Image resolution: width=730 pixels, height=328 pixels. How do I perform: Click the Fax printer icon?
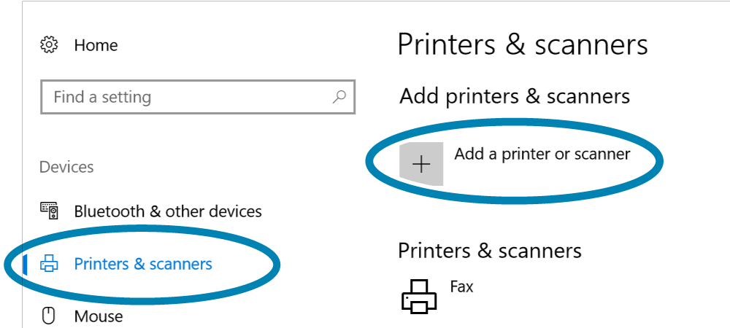pos(419,297)
